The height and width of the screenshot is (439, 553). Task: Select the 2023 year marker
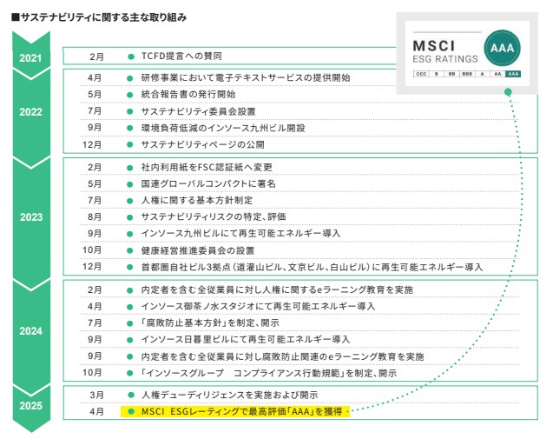tap(31, 217)
